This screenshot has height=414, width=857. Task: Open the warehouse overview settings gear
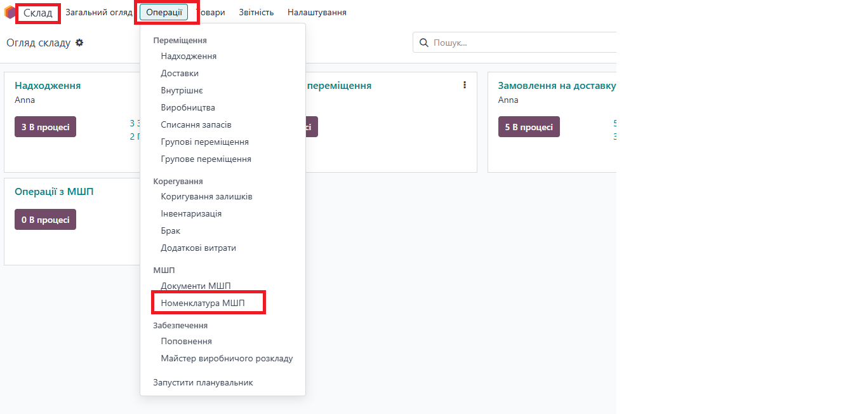[x=79, y=43]
